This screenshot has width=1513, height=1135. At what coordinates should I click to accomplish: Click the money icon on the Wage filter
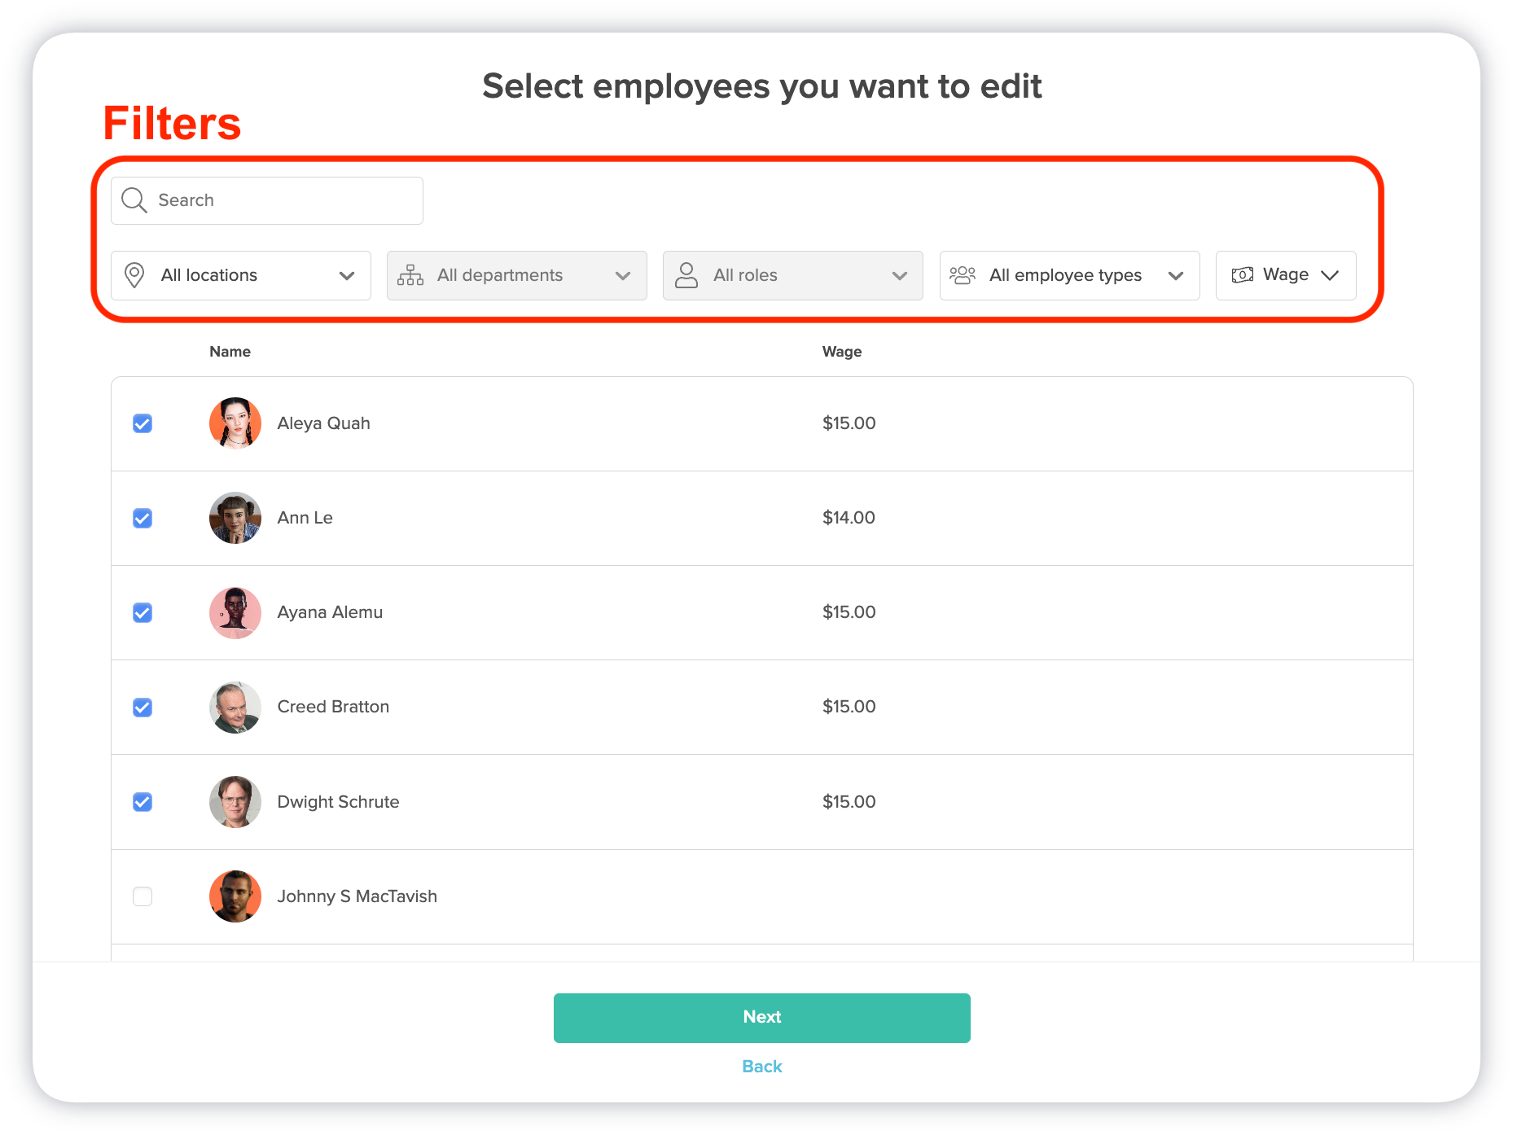1241,275
